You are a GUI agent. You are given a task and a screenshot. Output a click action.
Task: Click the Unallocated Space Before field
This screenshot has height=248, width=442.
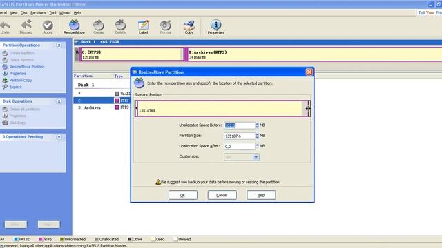[240, 125]
